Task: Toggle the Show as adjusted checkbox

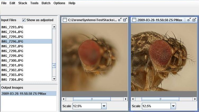Action: click(x=24, y=20)
